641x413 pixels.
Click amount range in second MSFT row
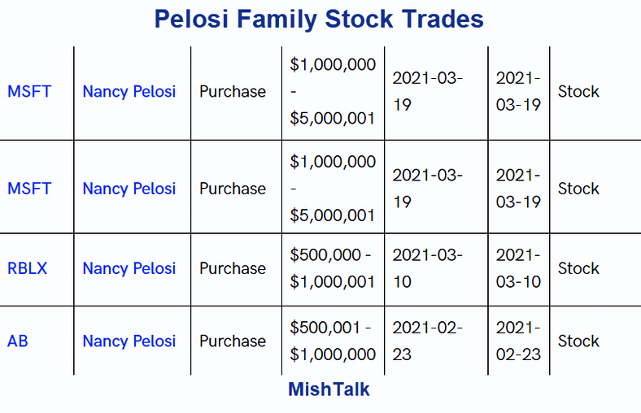click(333, 189)
